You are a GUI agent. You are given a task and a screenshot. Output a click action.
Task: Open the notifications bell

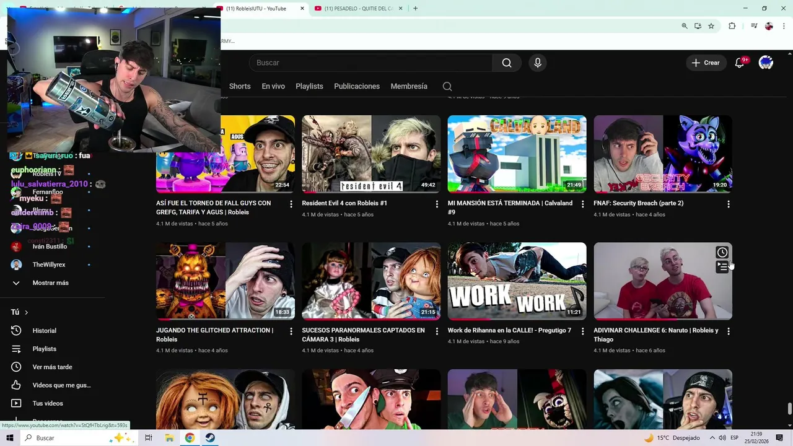click(740, 63)
